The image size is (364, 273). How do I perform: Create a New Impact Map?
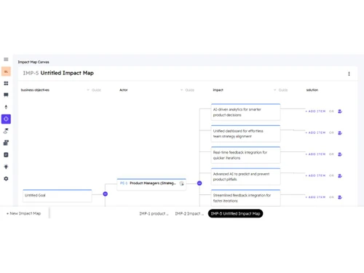pyautogui.click(x=23, y=213)
